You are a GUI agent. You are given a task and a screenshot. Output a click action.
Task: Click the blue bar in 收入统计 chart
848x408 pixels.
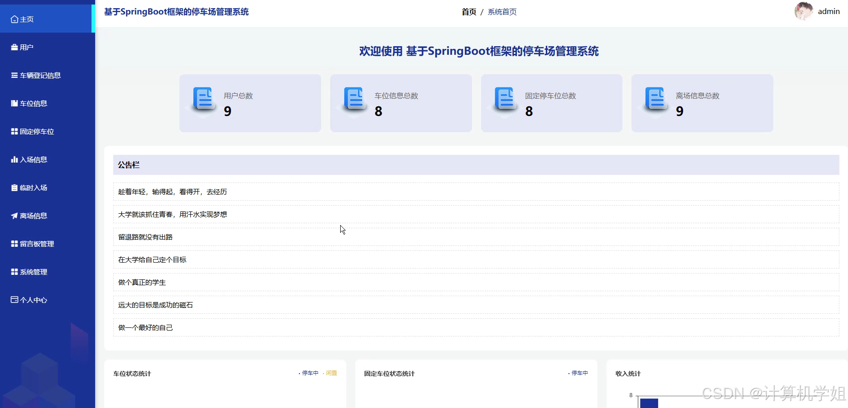[649, 403]
